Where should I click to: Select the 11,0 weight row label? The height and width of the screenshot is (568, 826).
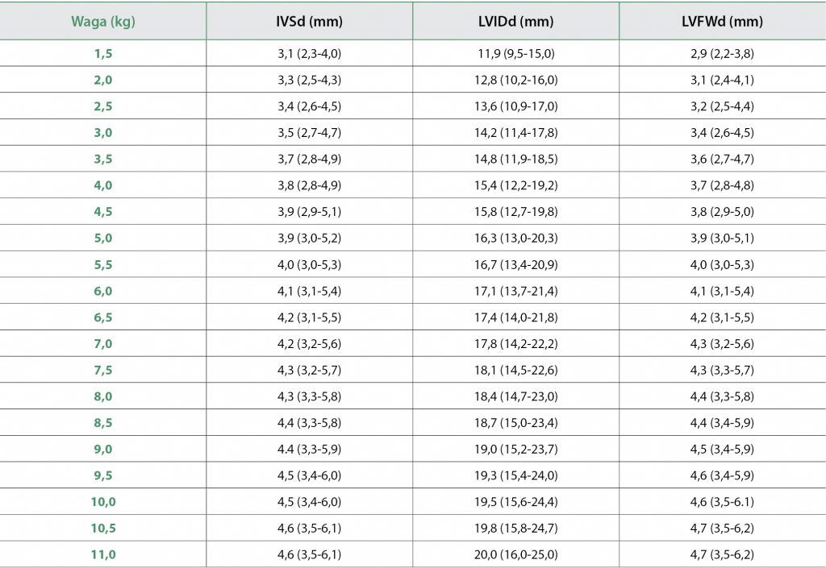pyautogui.click(x=102, y=554)
